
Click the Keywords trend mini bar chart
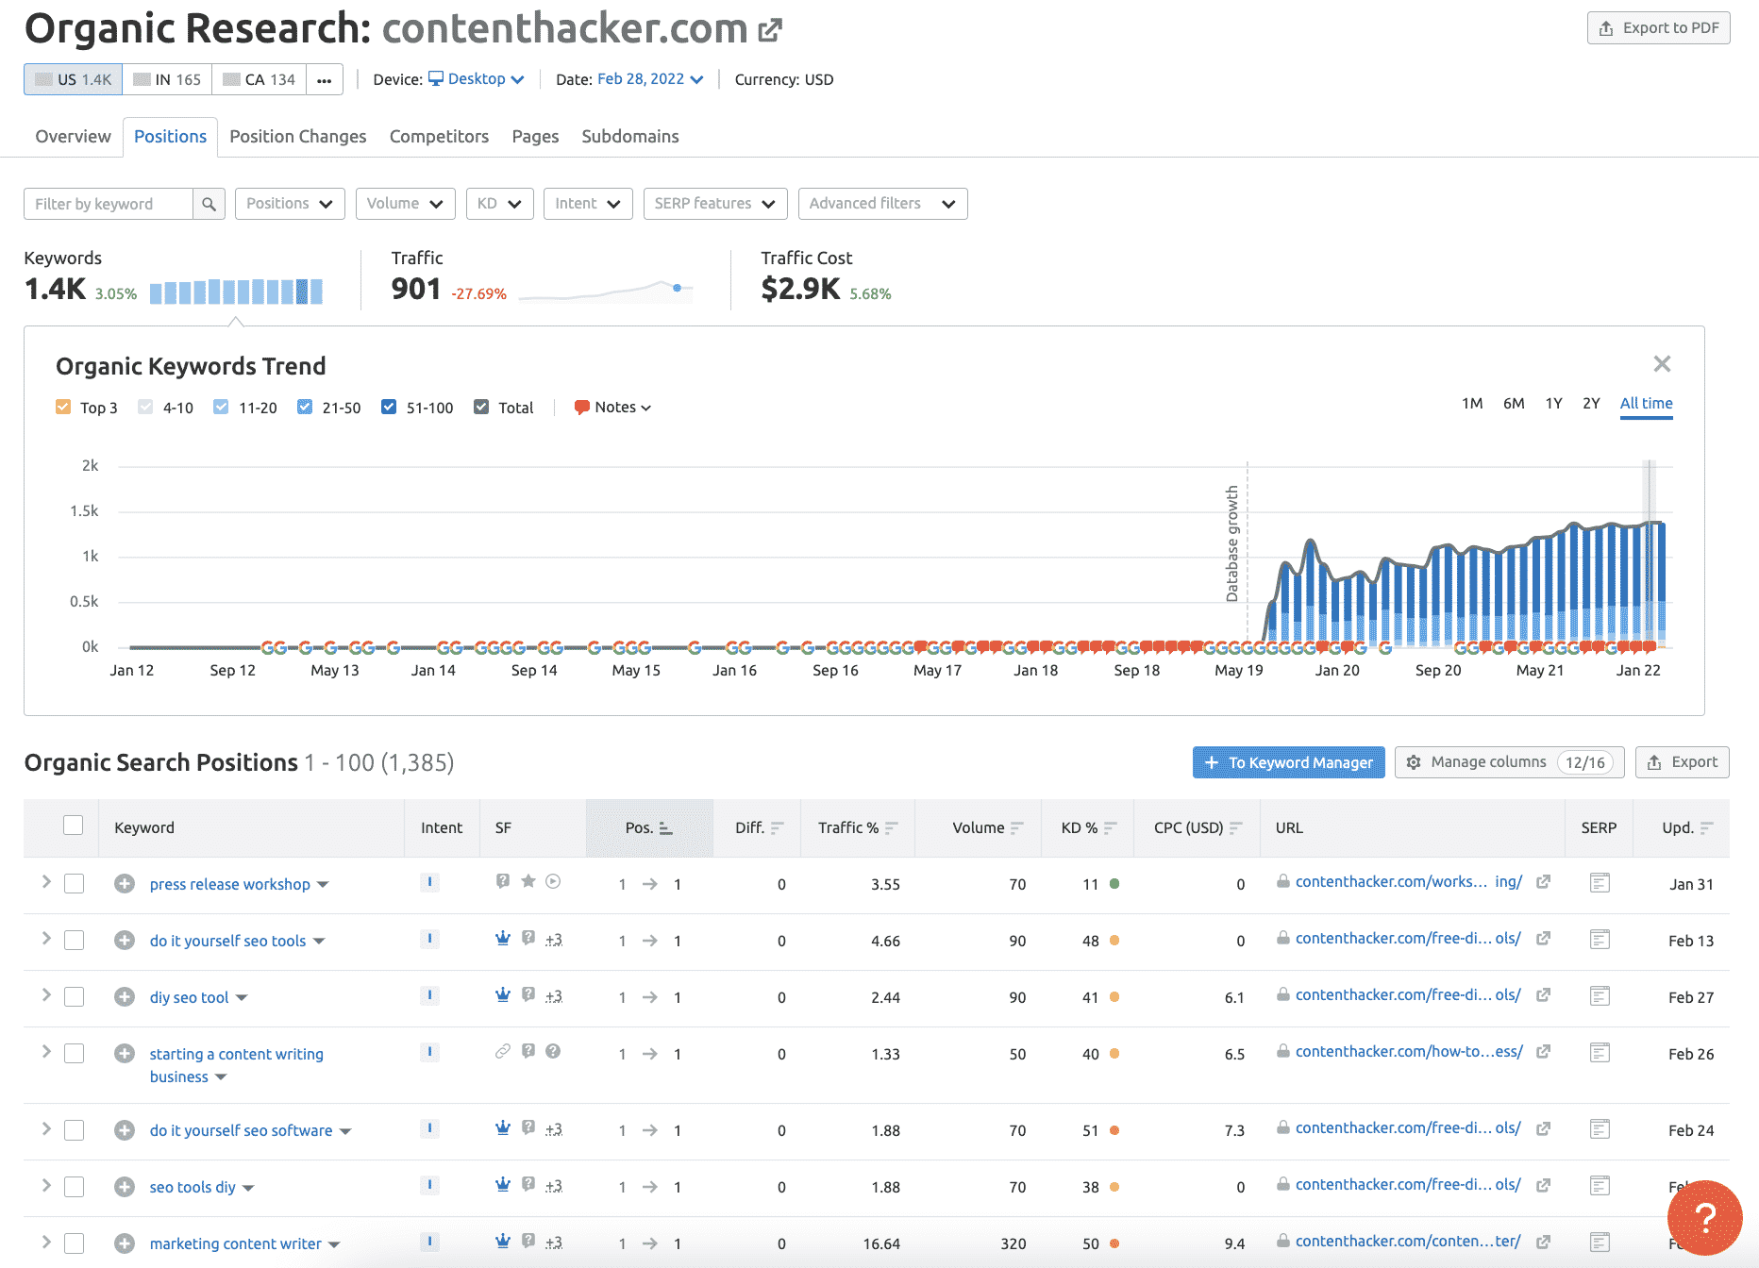pos(236,292)
